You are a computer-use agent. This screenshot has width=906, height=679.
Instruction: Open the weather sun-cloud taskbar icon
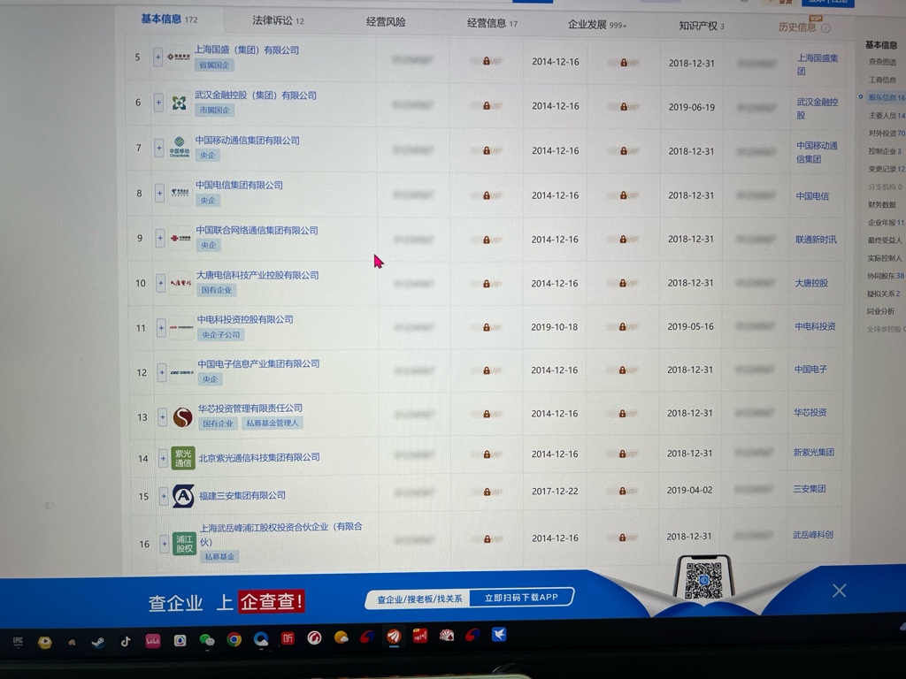pyautogui.click(x=341, y=637)
